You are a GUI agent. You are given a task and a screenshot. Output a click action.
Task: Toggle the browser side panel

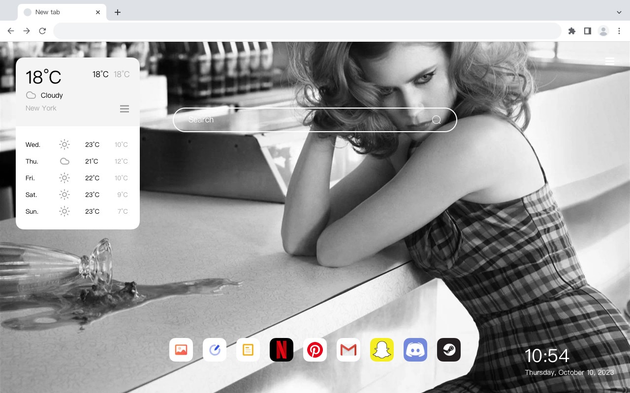[587, 31]
